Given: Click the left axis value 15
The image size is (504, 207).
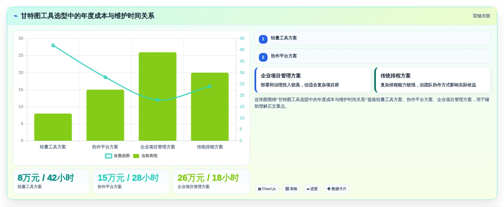Looking at the screenshot, I should (21, 90).
